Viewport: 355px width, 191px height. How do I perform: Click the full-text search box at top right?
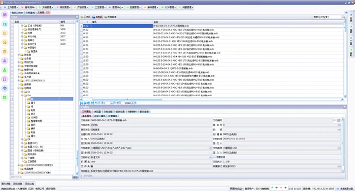point(327,17)
